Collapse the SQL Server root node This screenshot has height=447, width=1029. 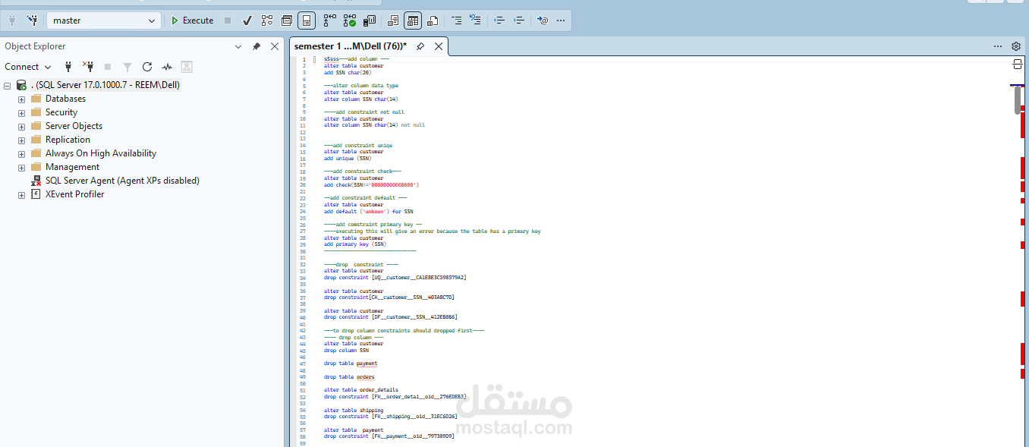point(8,85)
